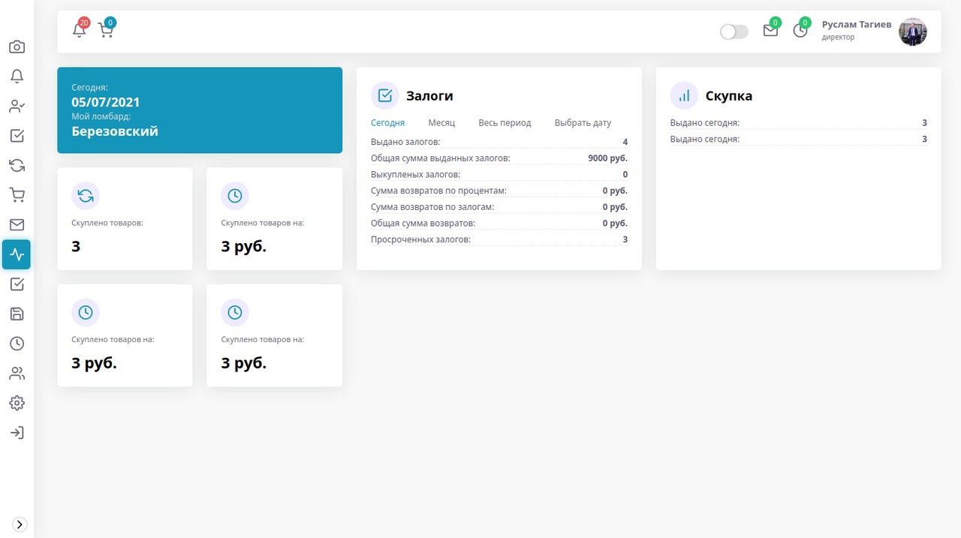Click the 9000 руб. value

(x=608, y=158)
